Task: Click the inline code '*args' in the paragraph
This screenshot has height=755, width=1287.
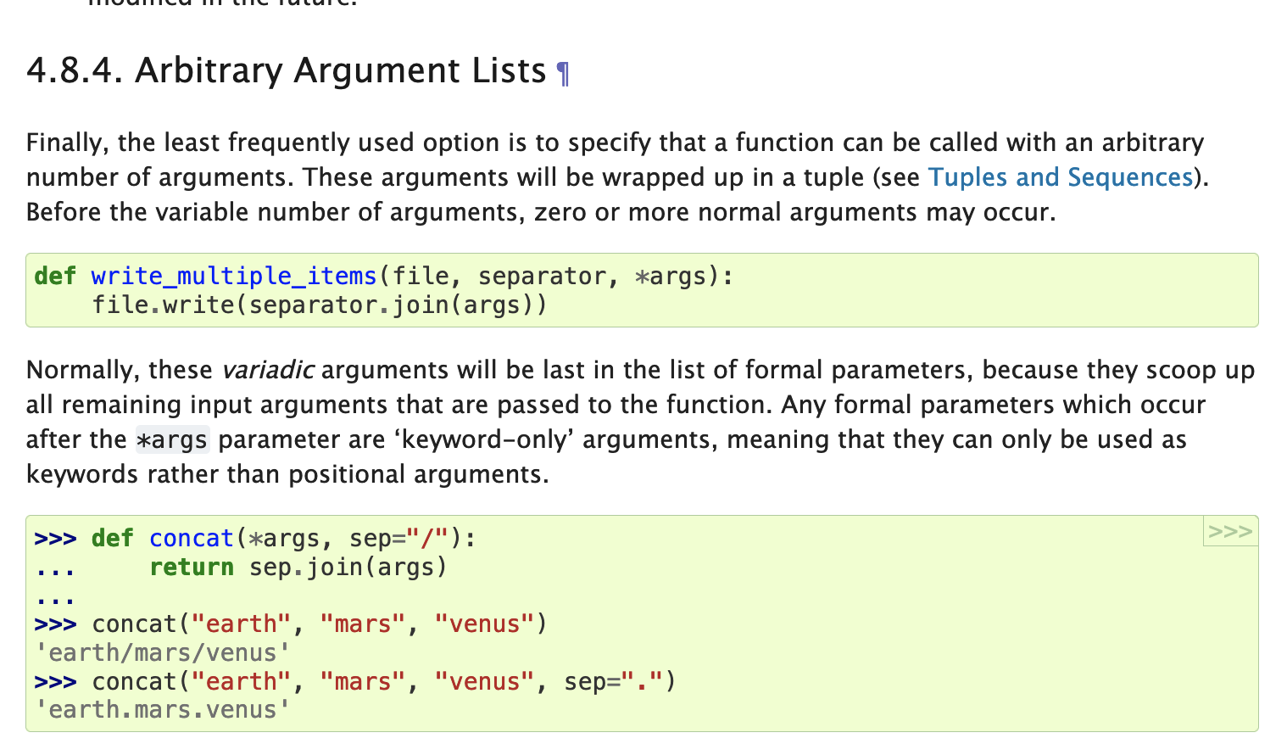Action: (172, 440)
